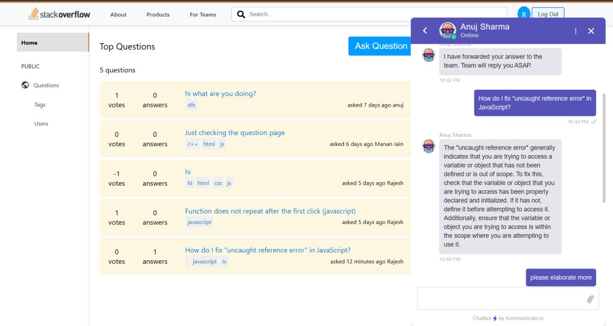Click Anuj Sharma's avatar in chat header
This screenshot has width=613, height=326.
[447, 31]
